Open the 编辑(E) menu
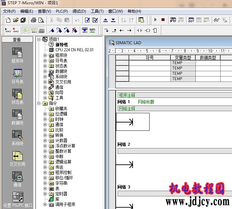The image size is (232, 209). tap(27, 11)
